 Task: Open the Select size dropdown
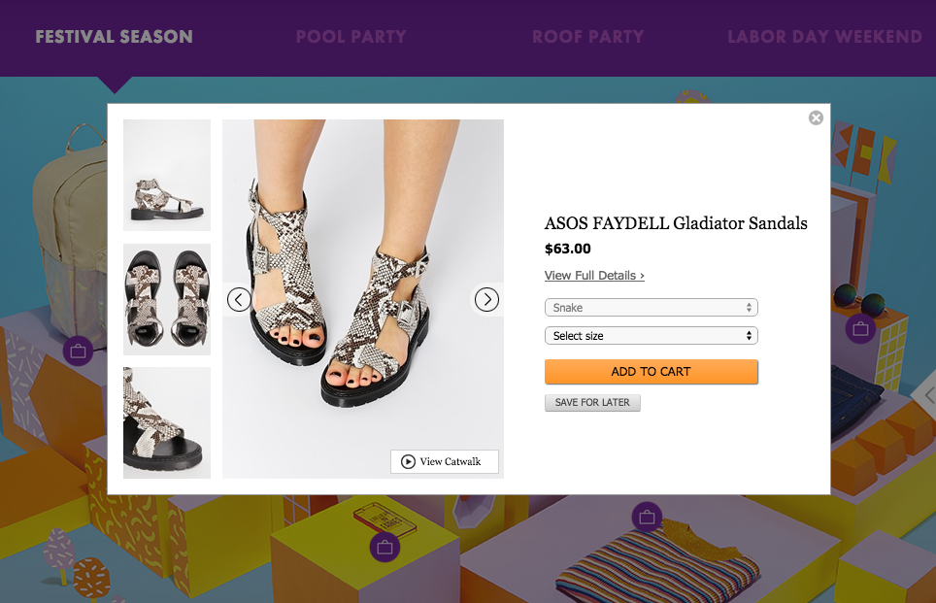coord(651,336)
